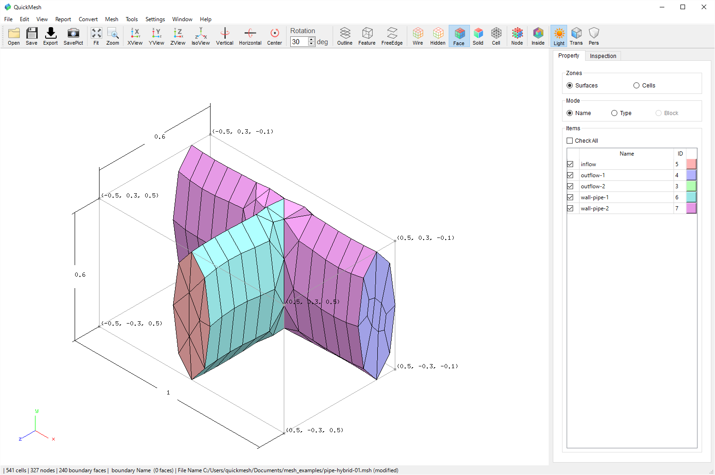Toggle Inside view of mesh
Viewport: 715px width, 475px height.
pyautogui.click(x=538, y=36)
